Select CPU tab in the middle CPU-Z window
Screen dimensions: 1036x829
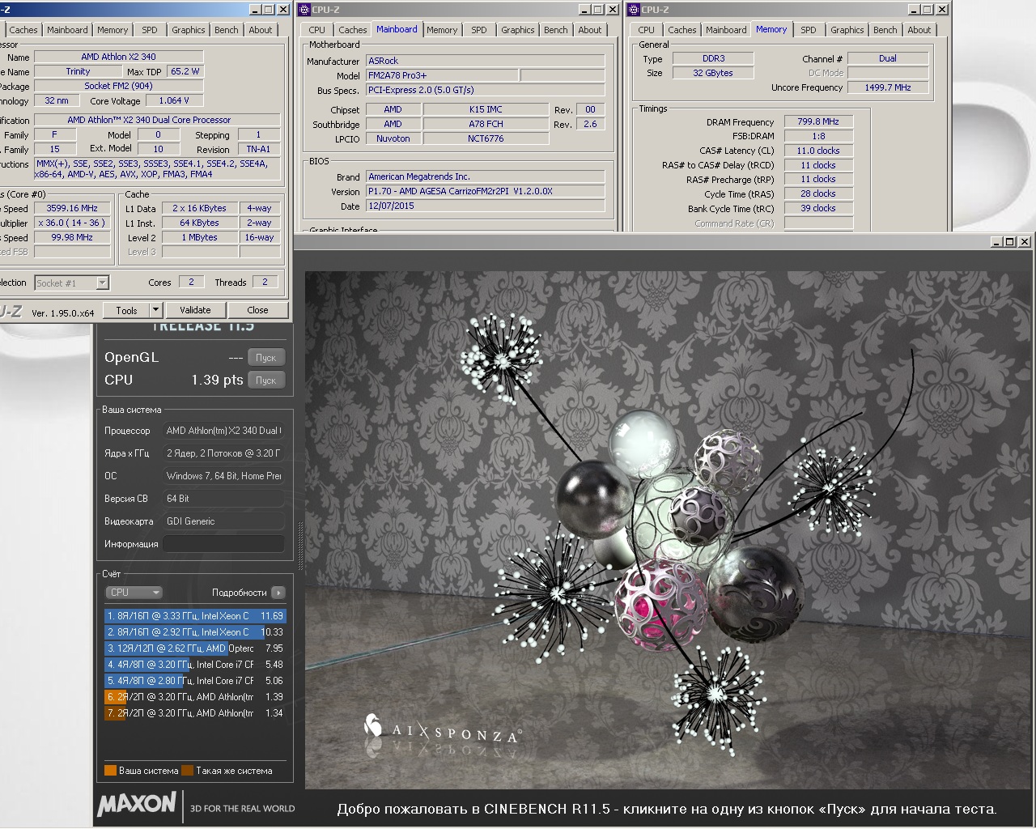click(x=317, y=30)
